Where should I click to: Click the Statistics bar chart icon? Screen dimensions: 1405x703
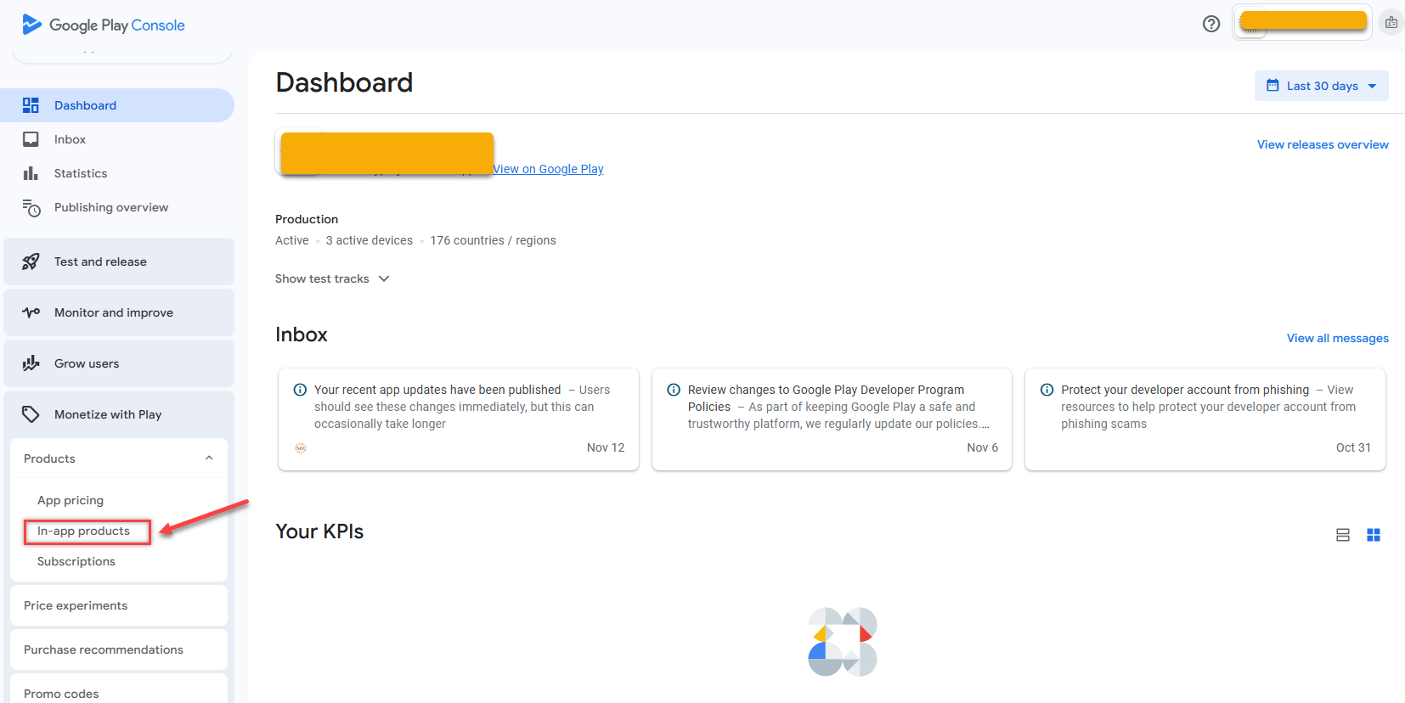[31, 173]
